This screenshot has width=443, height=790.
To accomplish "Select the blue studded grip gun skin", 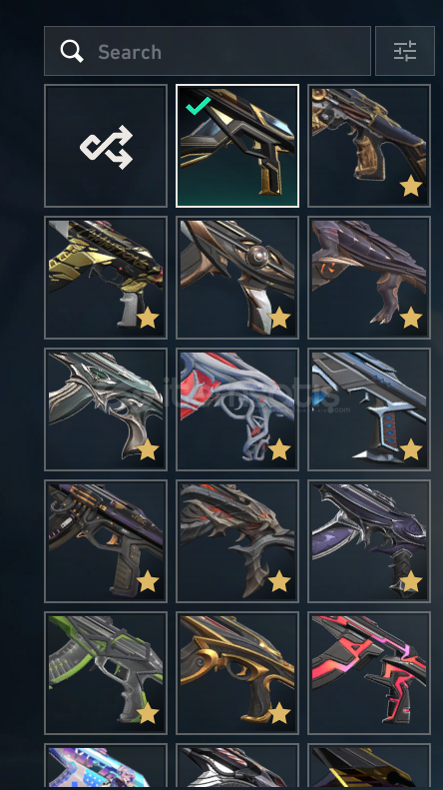I will click(369, 409).
